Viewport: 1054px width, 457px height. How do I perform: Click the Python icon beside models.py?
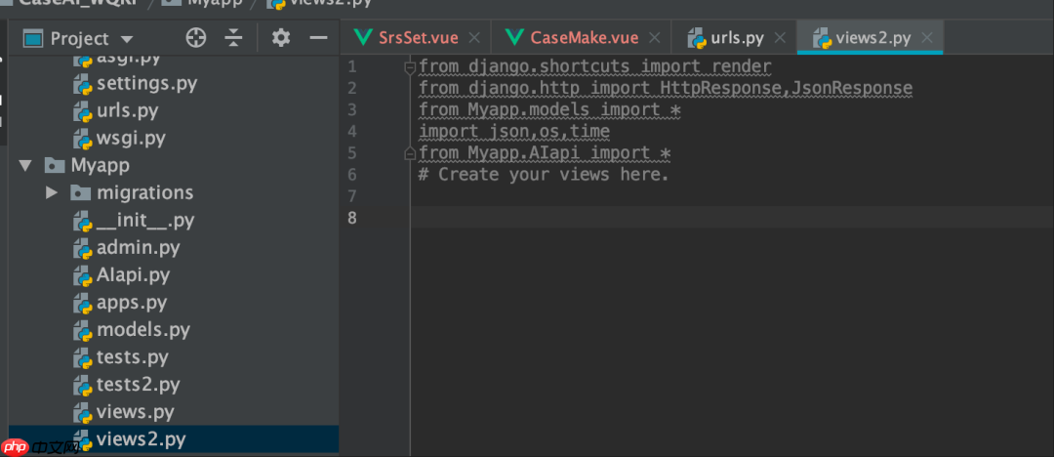pos(83,330)
